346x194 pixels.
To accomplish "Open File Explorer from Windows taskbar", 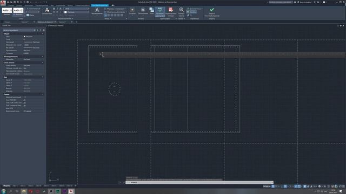I will pyautogui.click(x=24, y=191).
